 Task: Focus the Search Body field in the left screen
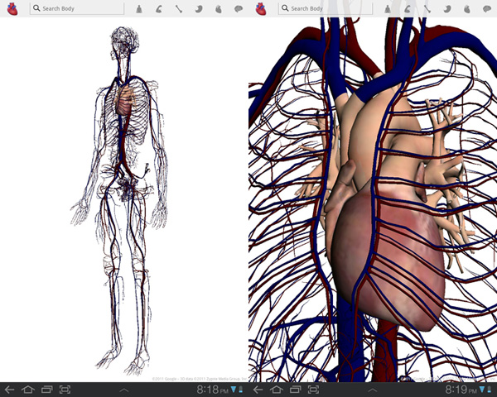click(77, 8)
